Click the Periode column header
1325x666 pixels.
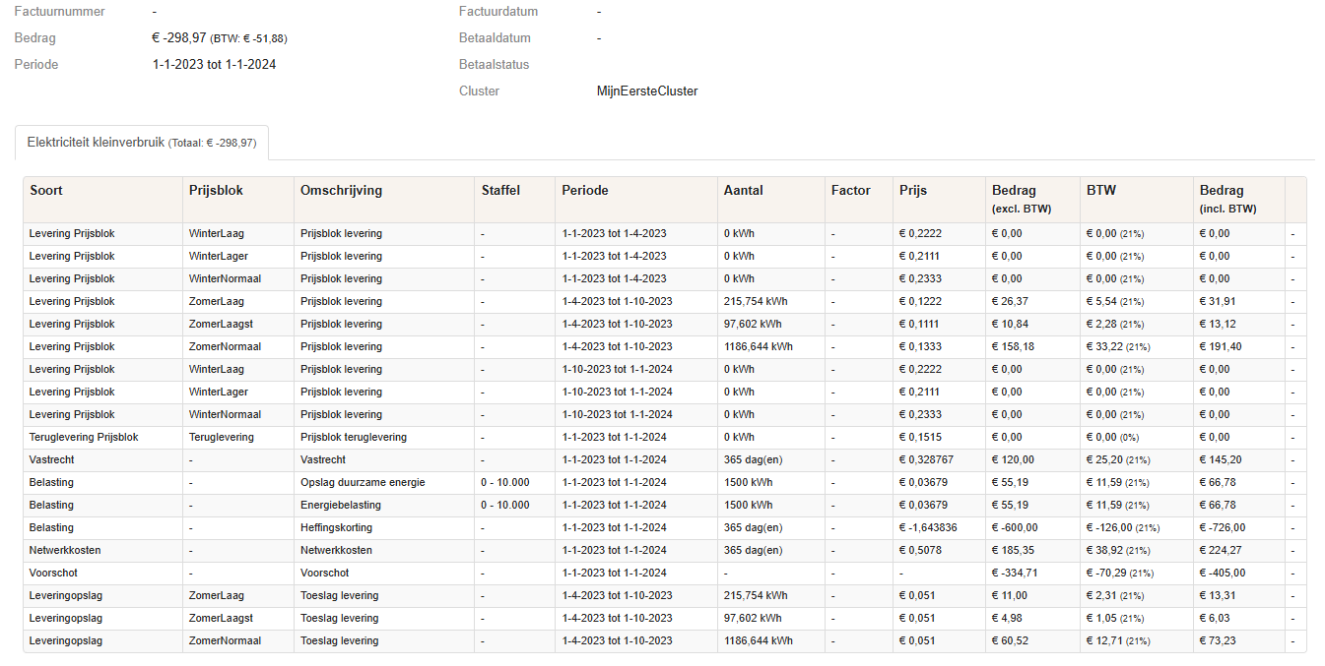585,191
